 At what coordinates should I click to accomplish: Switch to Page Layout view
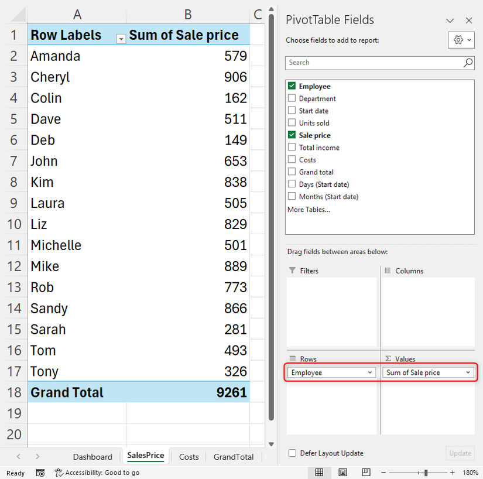342,473
